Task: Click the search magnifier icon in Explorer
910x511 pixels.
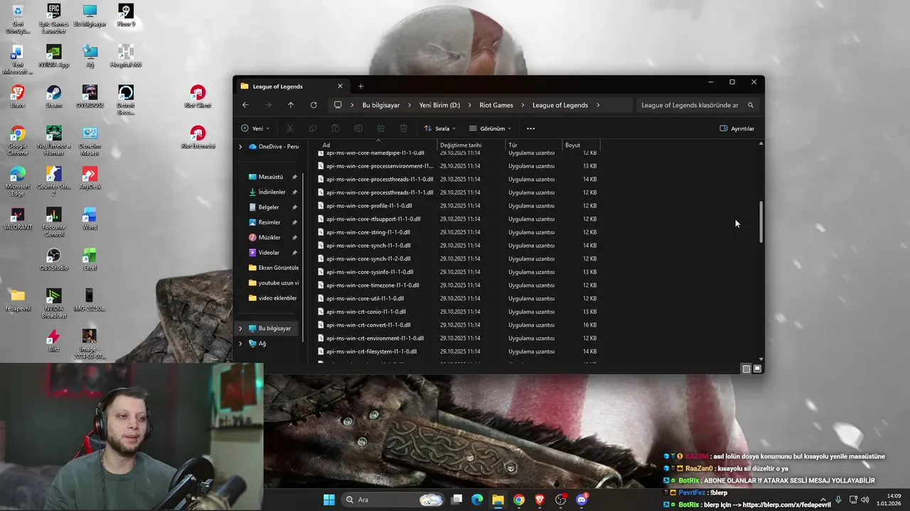Action: (x=750, y=105)
